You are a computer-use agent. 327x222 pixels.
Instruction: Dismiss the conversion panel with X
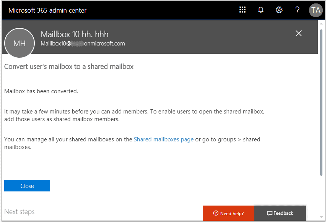coord(298,33)
